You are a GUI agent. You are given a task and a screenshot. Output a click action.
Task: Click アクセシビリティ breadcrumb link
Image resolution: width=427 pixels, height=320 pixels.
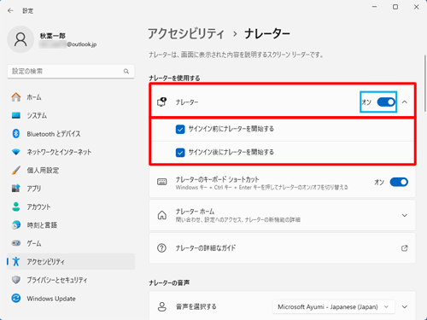click(x=186, y=34)
